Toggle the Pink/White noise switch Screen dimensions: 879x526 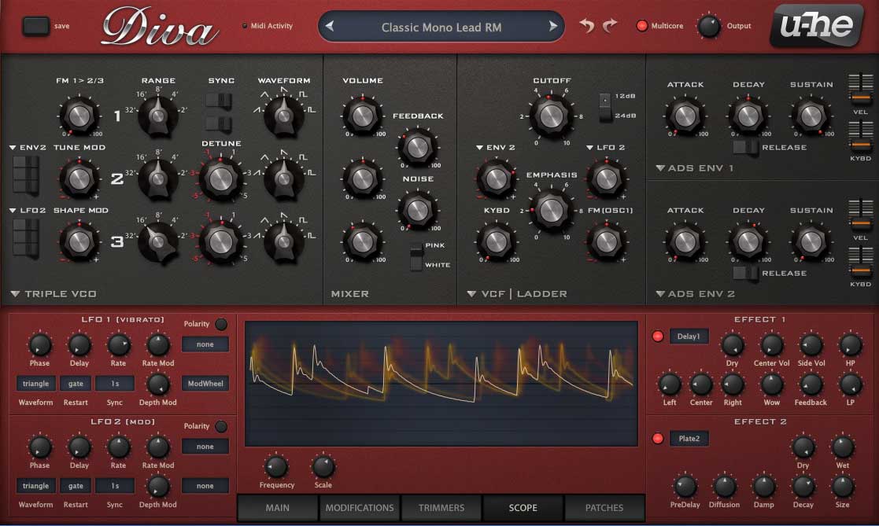pyautogui.click(x=416, y=256)
